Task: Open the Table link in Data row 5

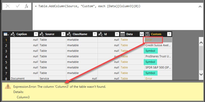Action: [124, 62]
